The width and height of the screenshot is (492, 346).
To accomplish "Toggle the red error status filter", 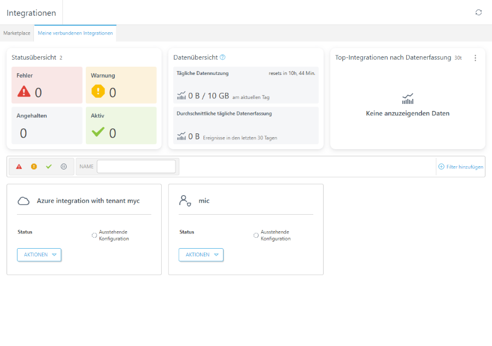I will tap(19, 167).
